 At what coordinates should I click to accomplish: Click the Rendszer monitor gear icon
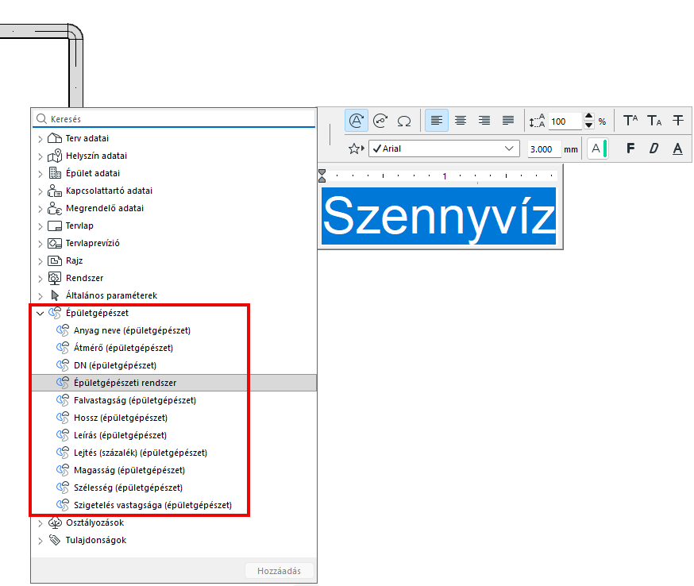55,278
